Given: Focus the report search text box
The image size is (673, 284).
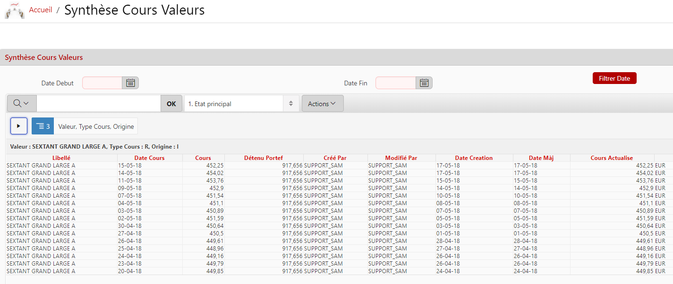Looking at the screenshot, I should [98, 104].
